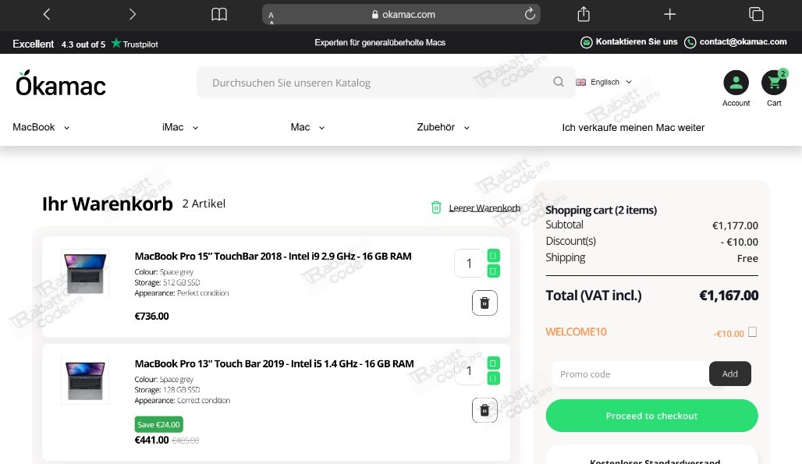
Task: Decrease quantity of MacBook Pro 13"
Action: pyautogui.click(x=493, y=378)
